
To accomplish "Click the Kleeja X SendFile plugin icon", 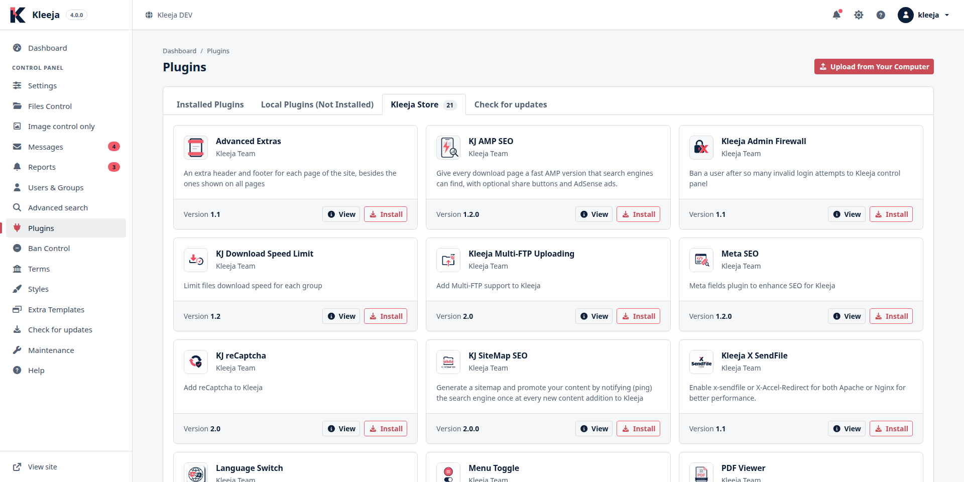I will coord(701,362).
